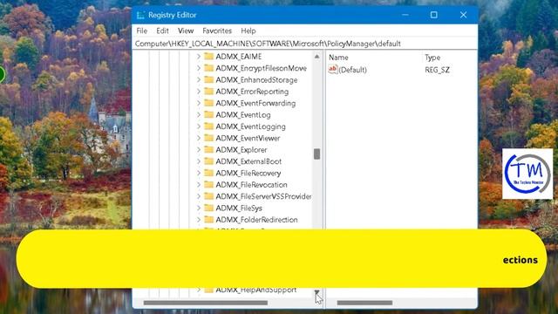This screenshot has width=558, height=314.
Task: Expand the ADMX_FileSys key
Action: point(199,208)
